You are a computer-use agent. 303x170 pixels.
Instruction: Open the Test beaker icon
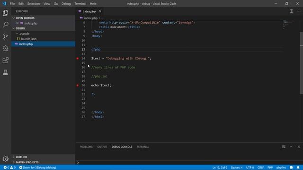5,72
